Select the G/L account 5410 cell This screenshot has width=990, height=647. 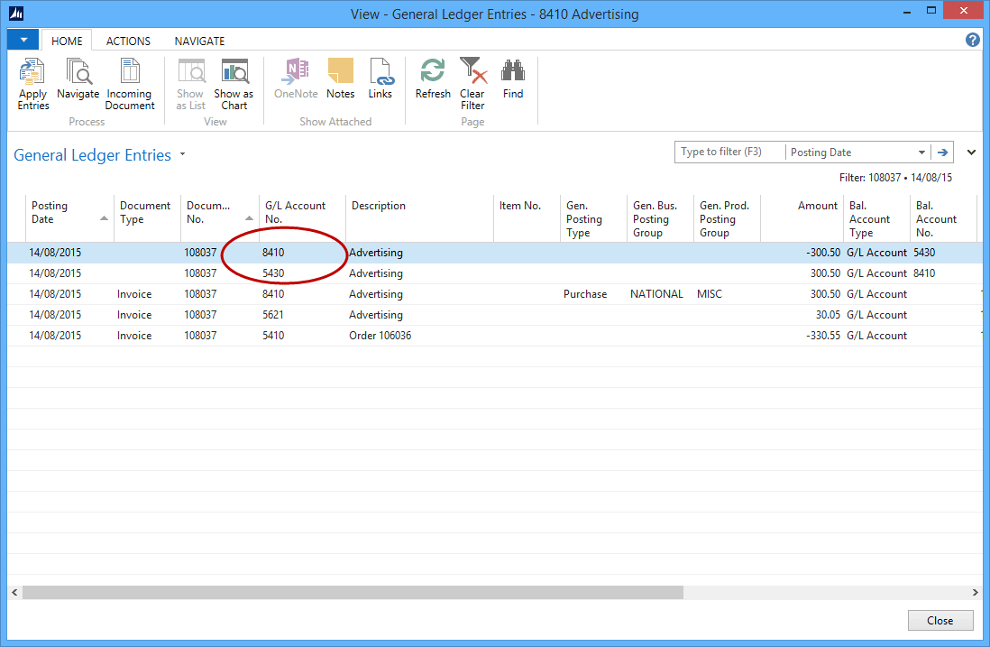point(273,337)
